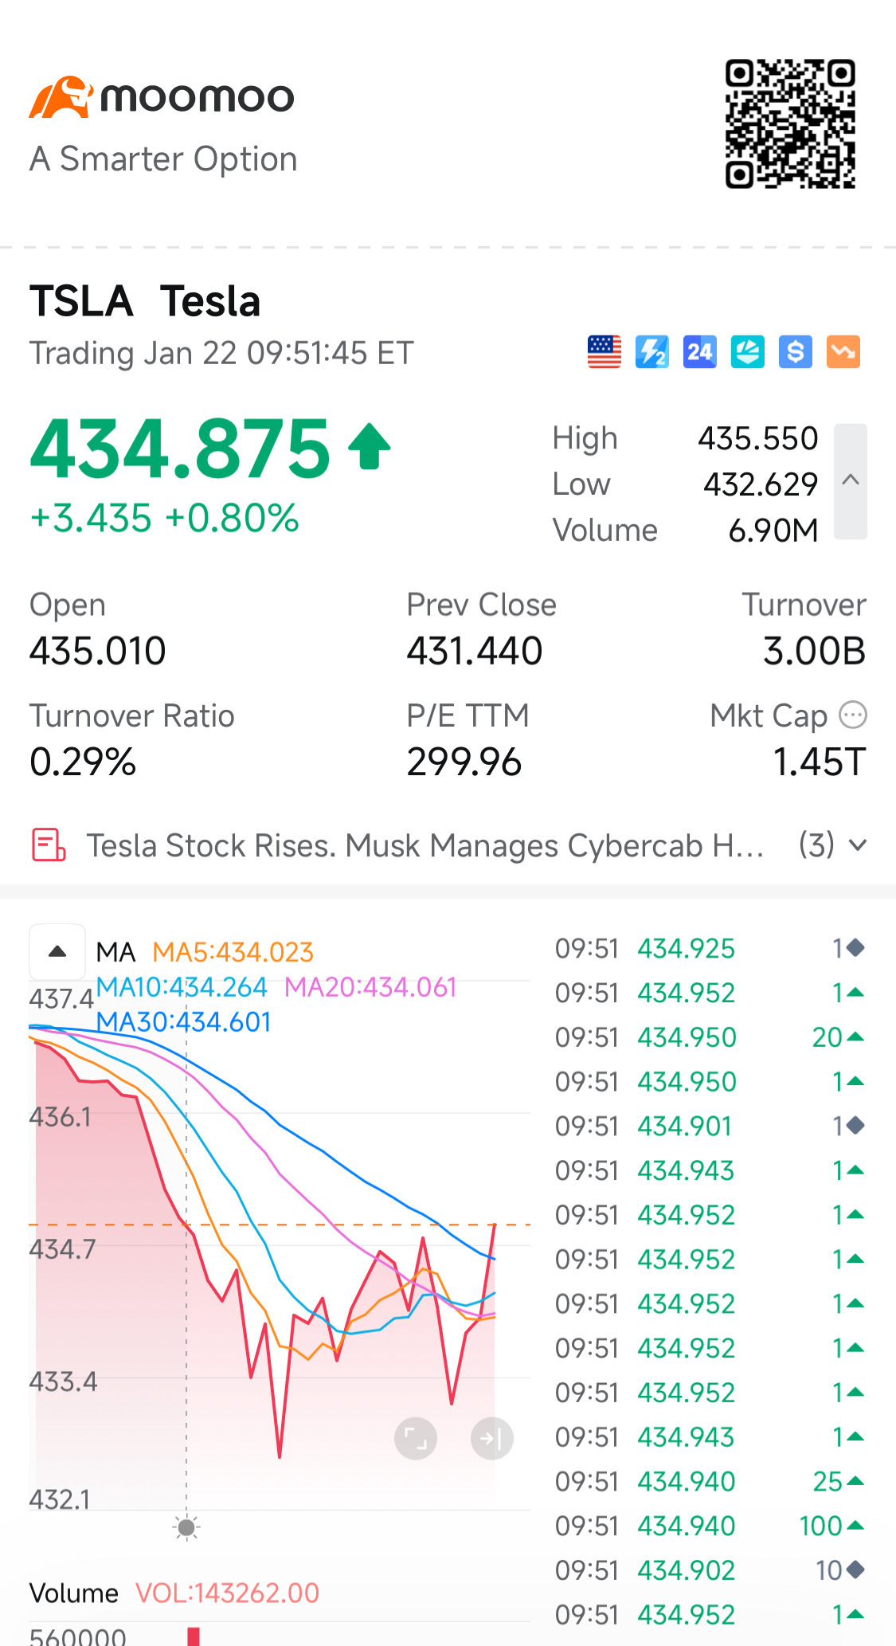896x1646 pixels.
Task: Tap the High value 435.550
Action: click(758, 438)
